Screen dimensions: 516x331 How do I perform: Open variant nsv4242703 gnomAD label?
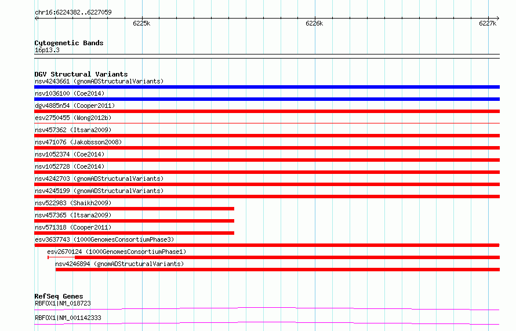(99, 179)
